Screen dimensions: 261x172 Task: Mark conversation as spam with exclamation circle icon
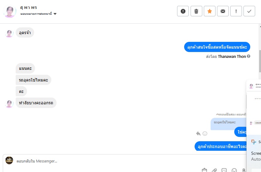point(183,11)
